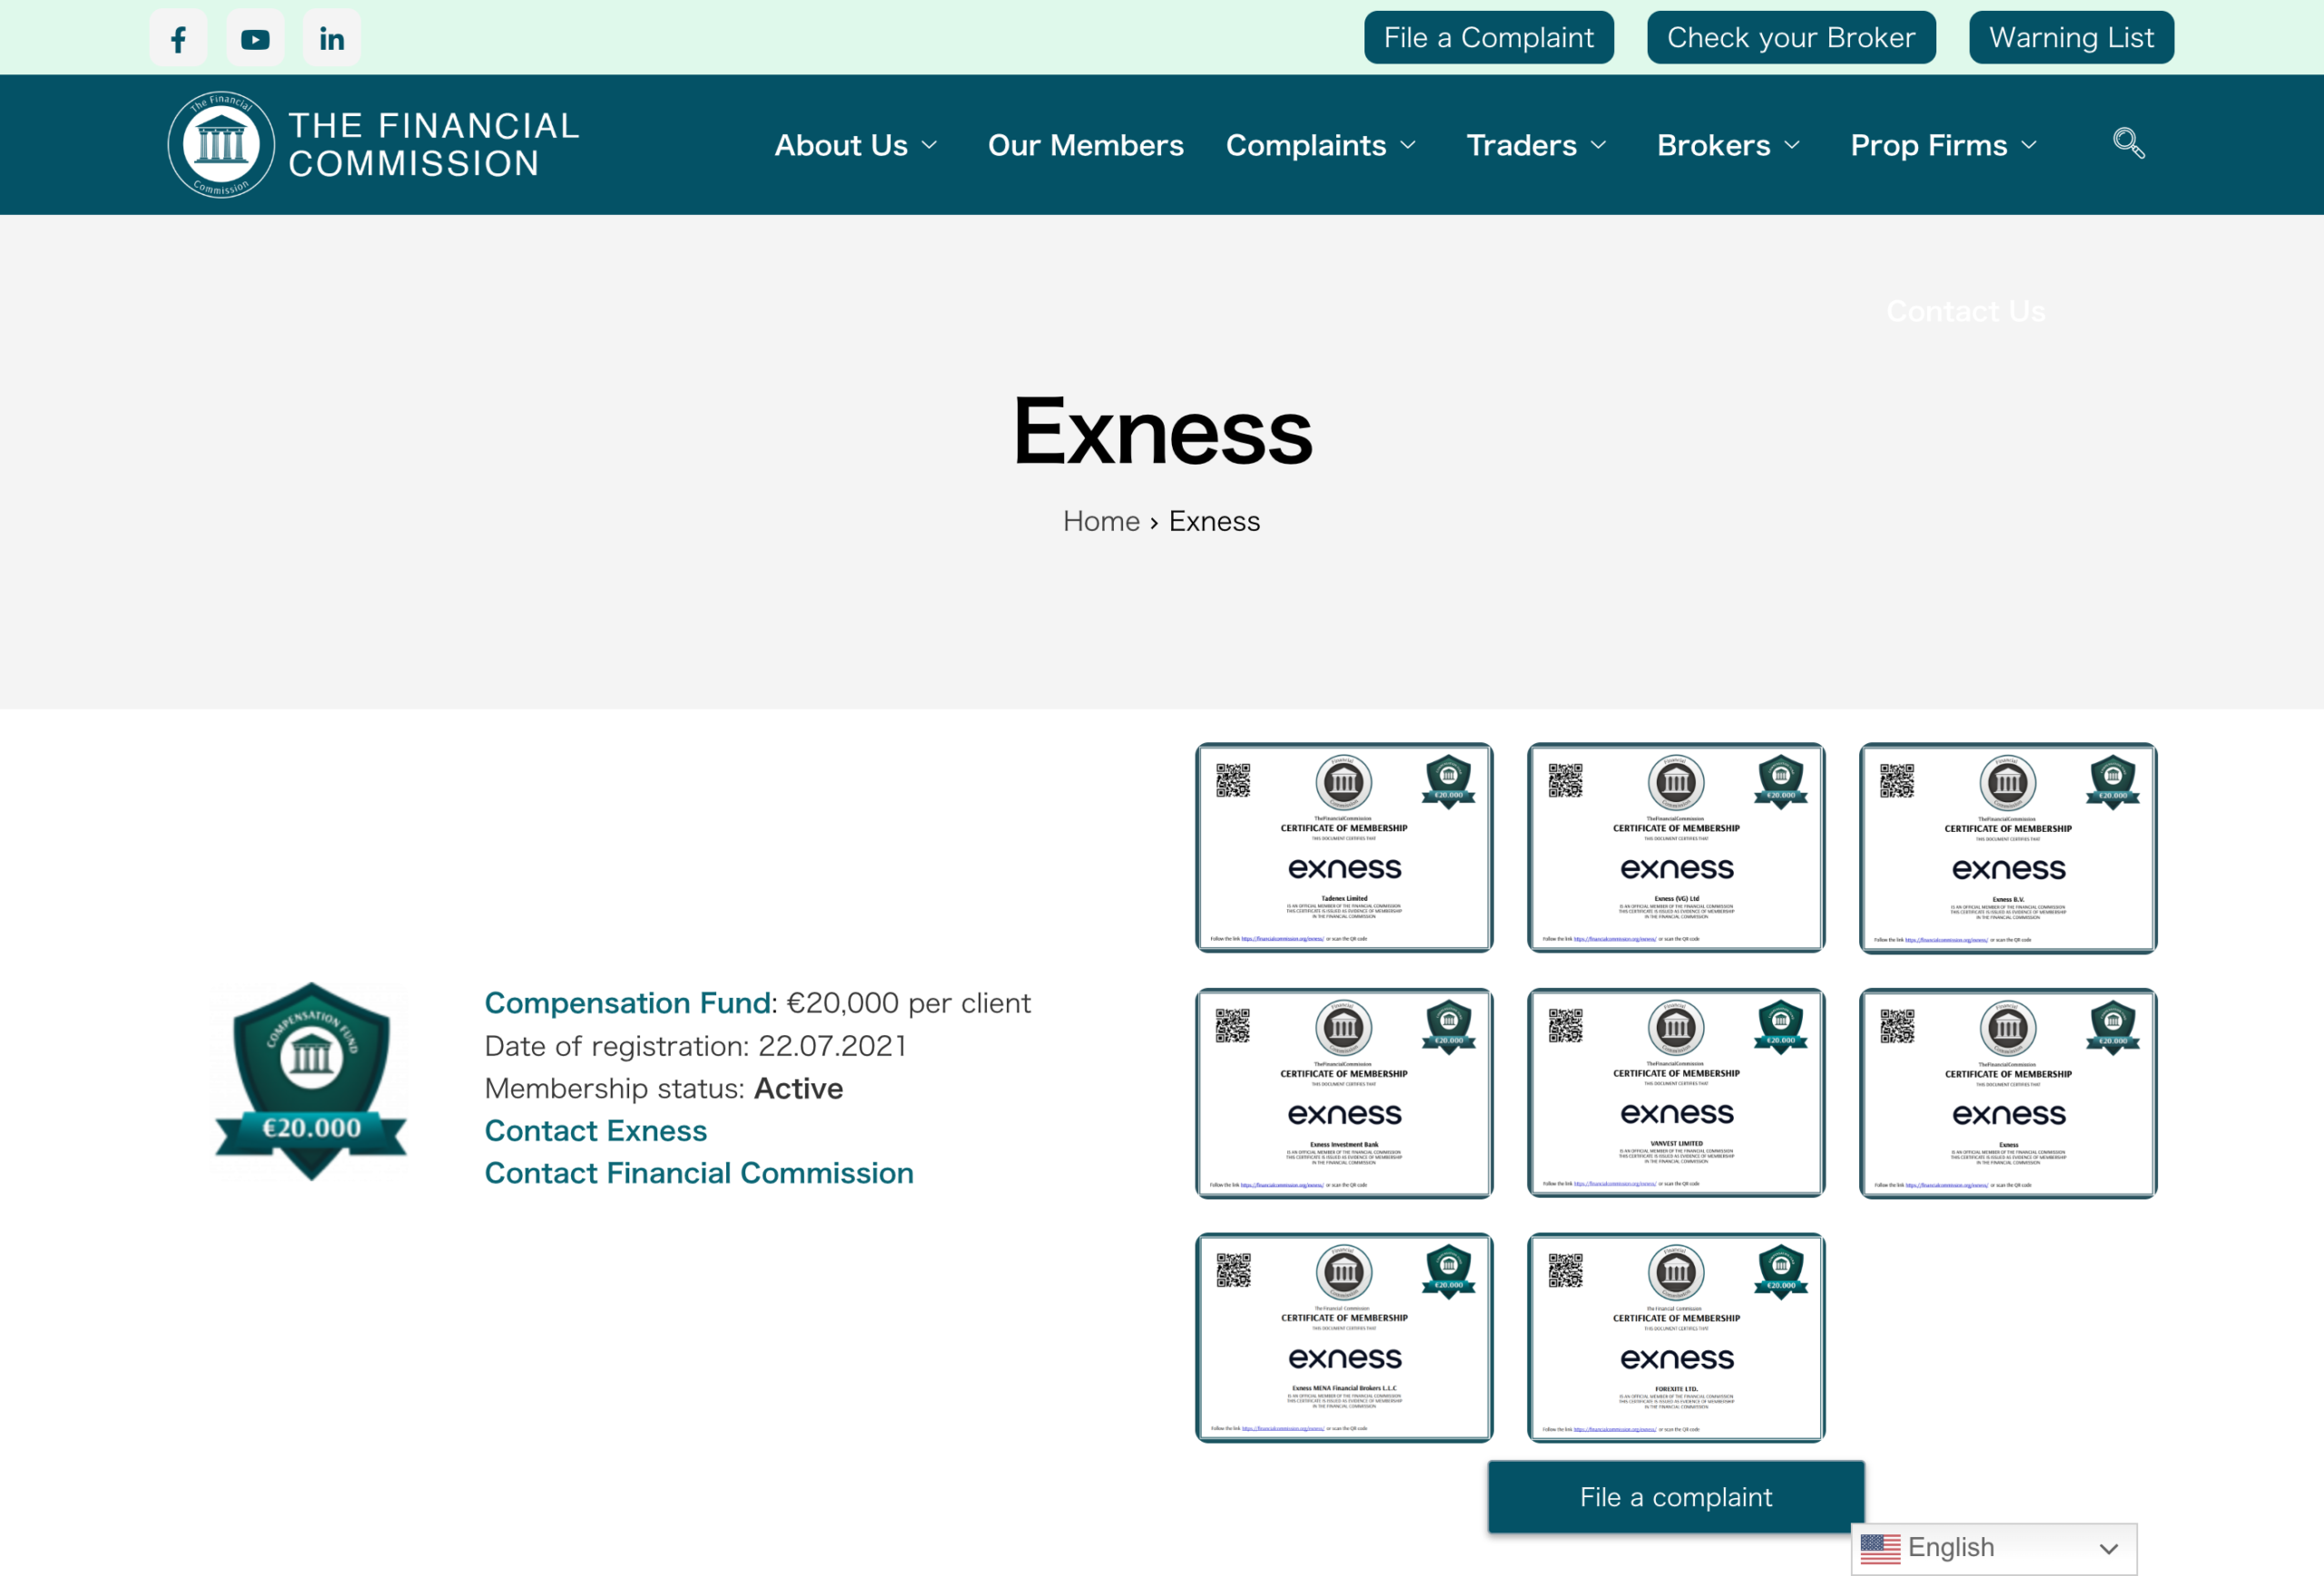
Task: Click Membership status Active text
Action: pyautogui.click(x=663, y=1088)
